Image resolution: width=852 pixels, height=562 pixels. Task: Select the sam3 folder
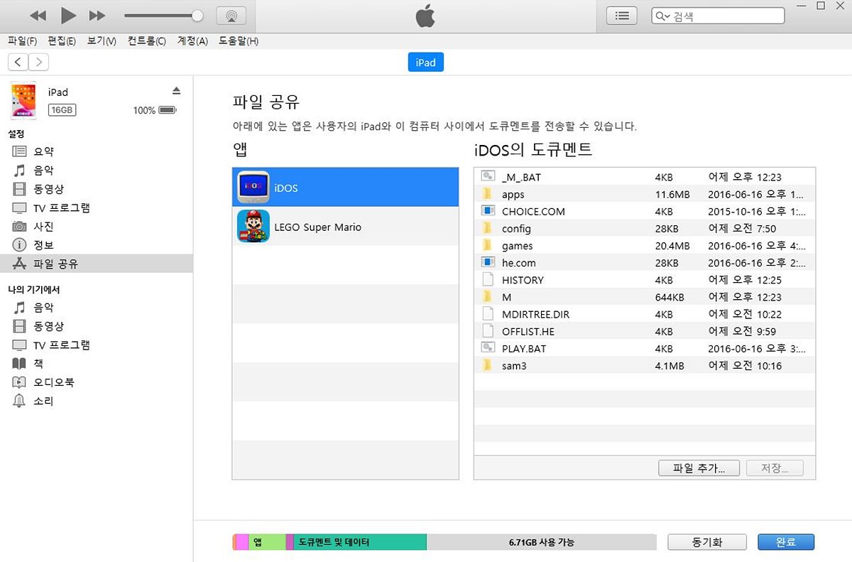(x=645, y=366)
